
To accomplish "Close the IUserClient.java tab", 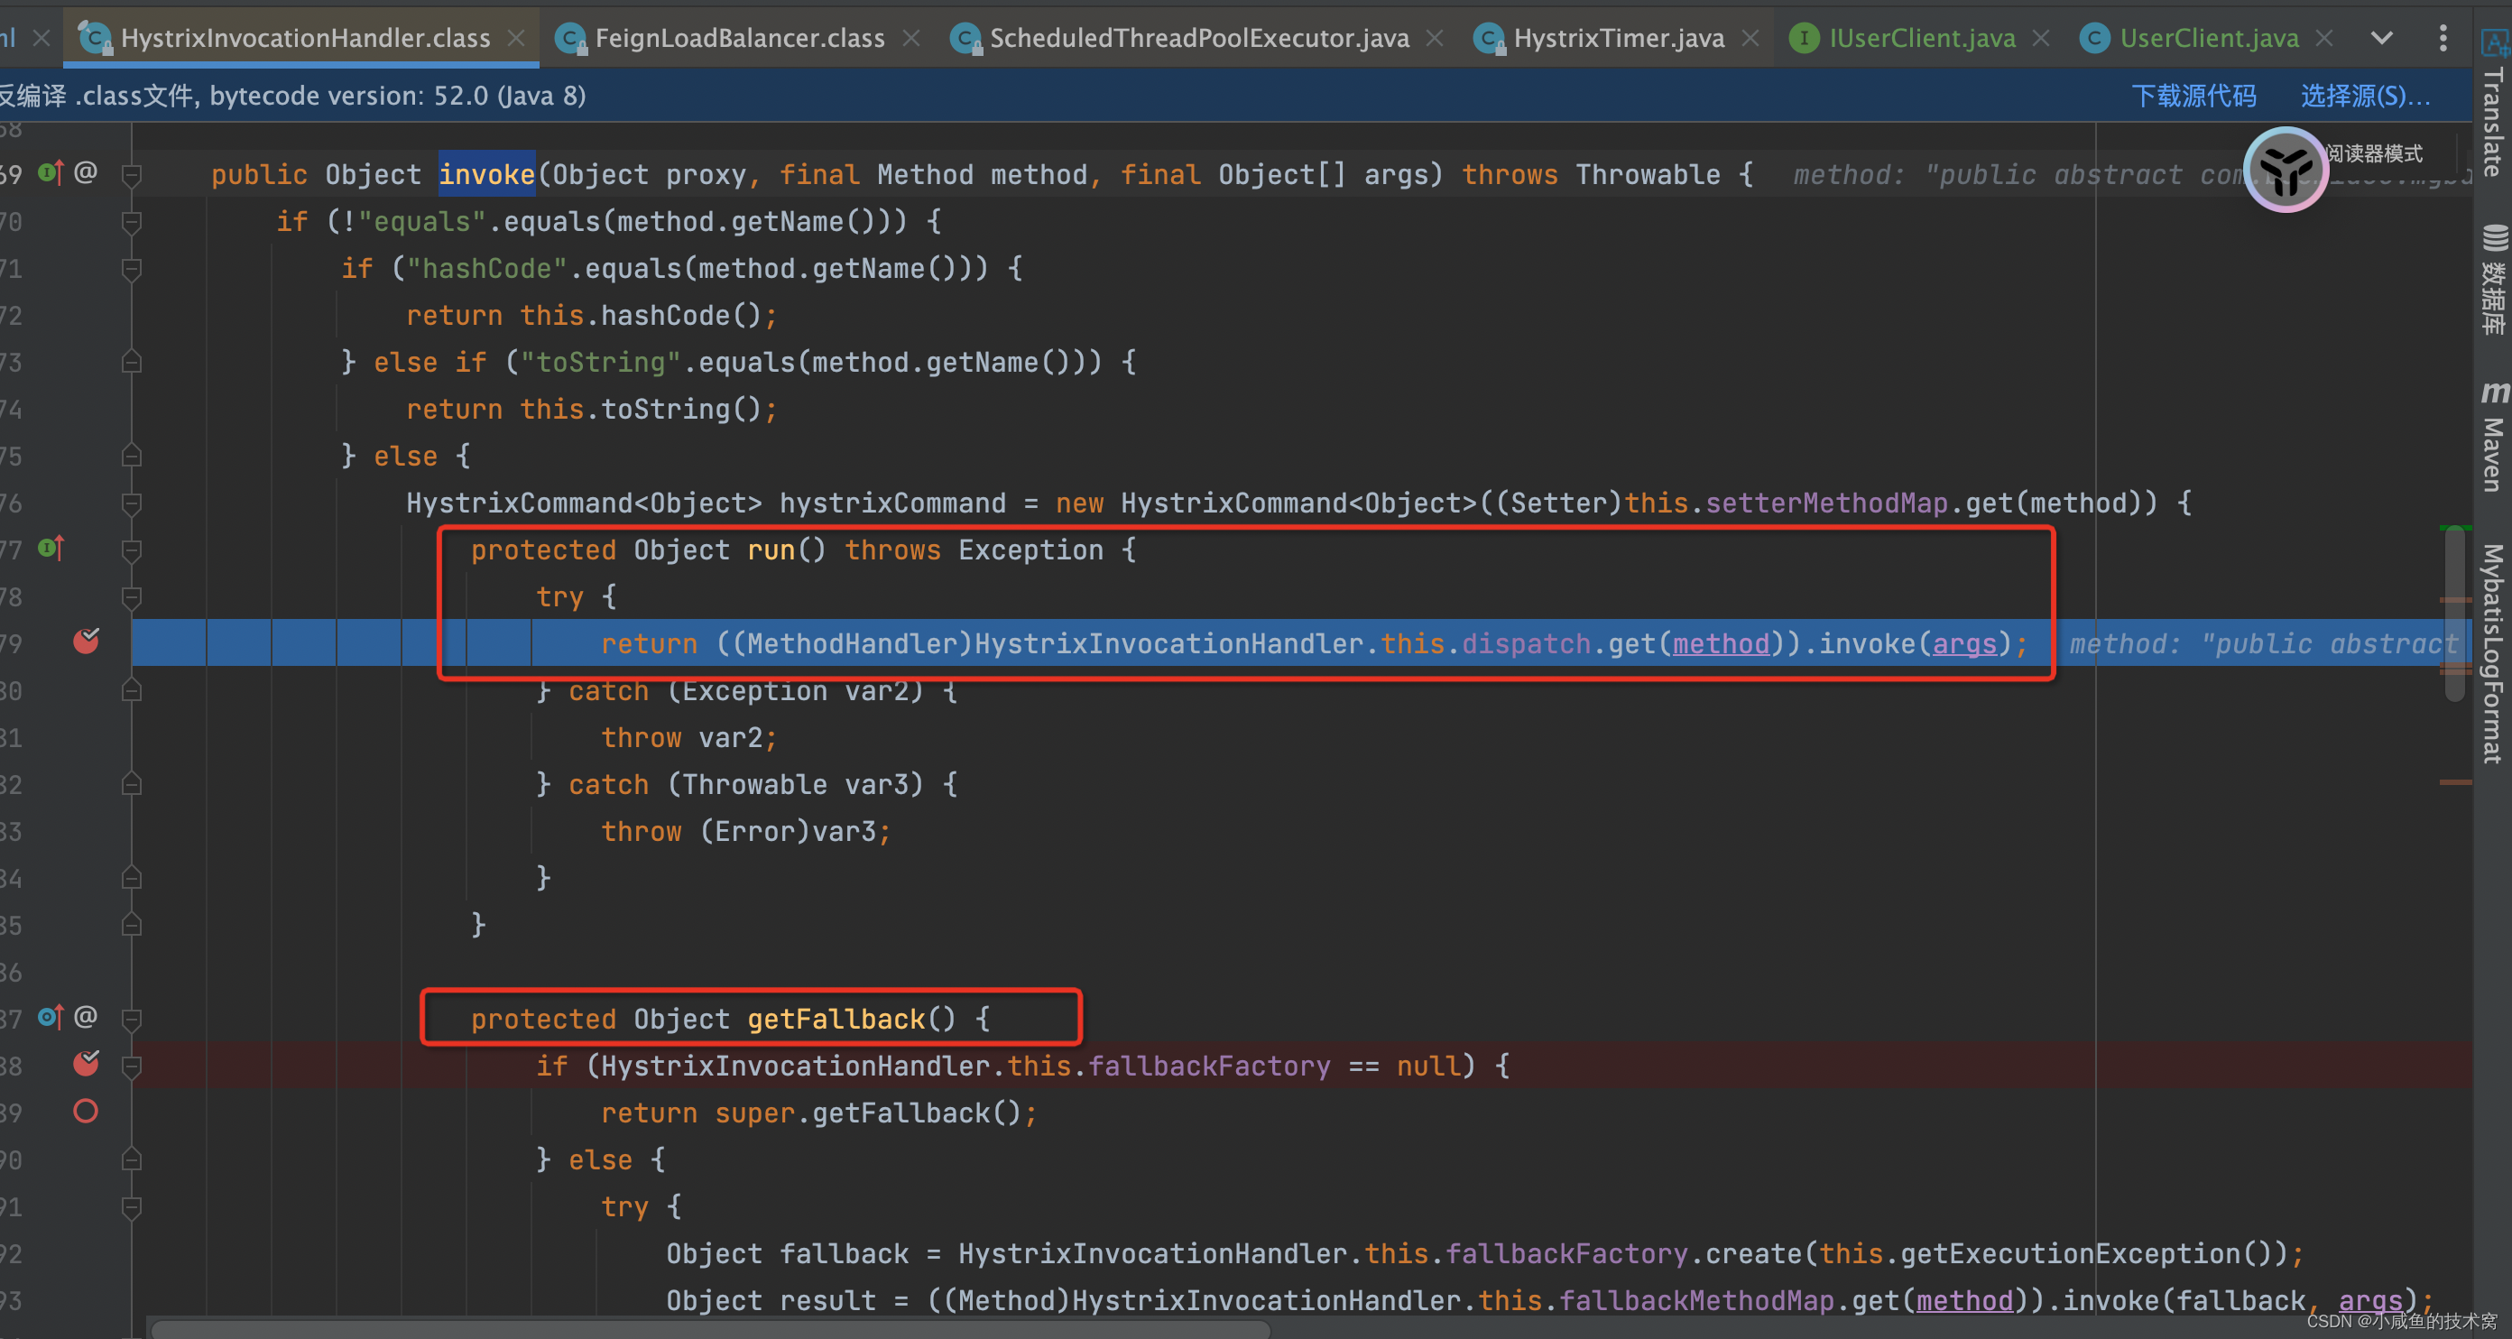I will click(2041, 38).
